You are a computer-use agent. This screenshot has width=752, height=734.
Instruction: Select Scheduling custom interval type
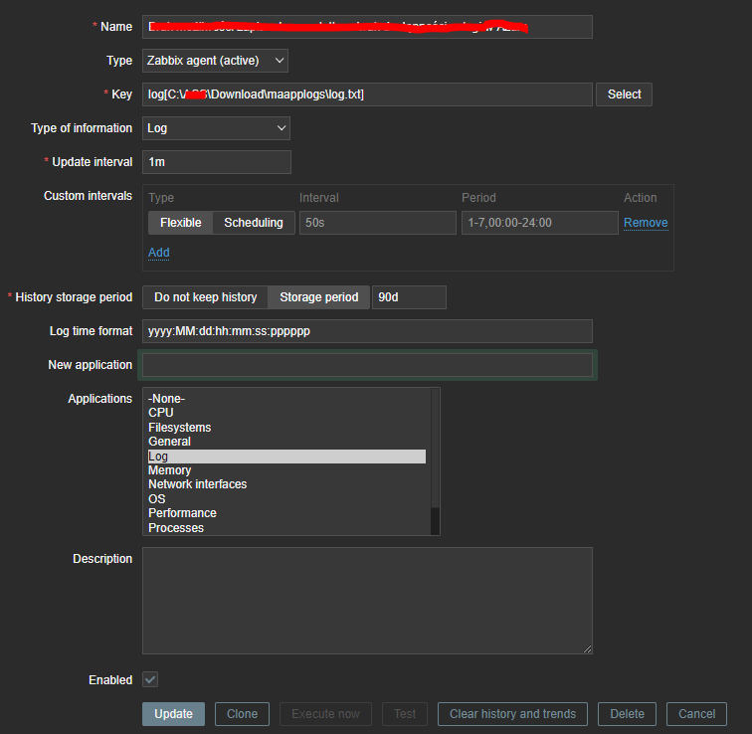coord(253,223)
